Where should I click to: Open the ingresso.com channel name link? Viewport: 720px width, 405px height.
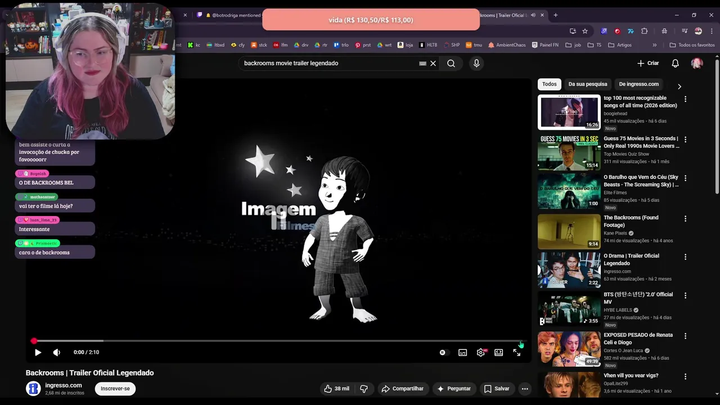(64, 385)
